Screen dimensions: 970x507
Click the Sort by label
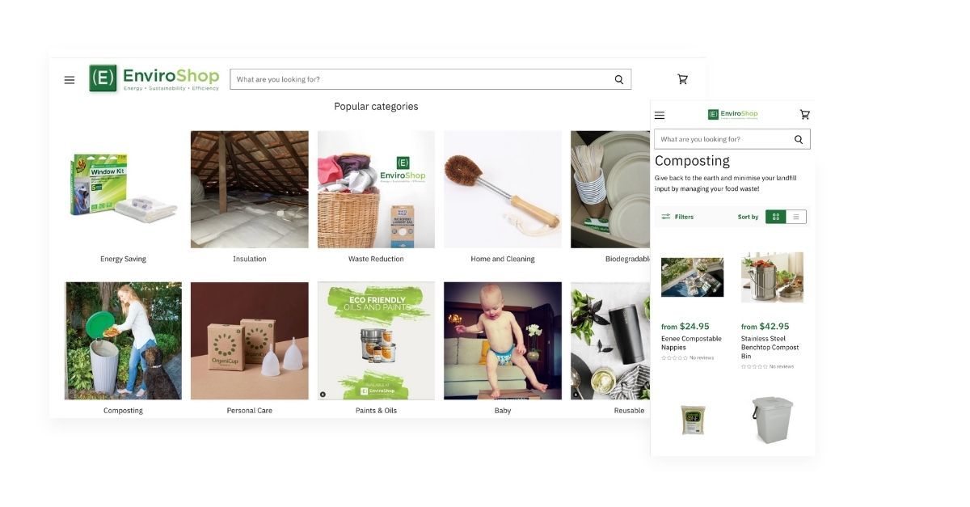pos(748,217)
